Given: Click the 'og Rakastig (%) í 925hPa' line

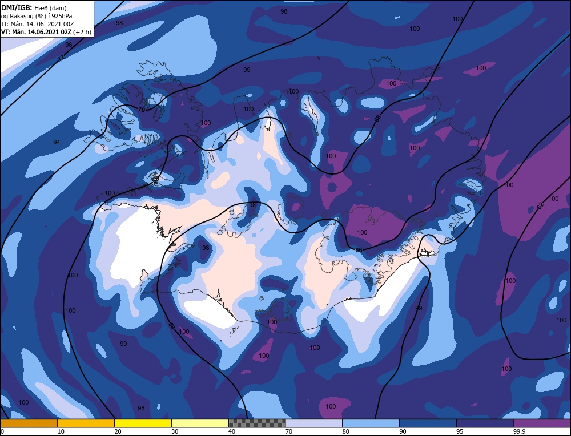Looking at the screenshot, I should [x=37, y=16].
